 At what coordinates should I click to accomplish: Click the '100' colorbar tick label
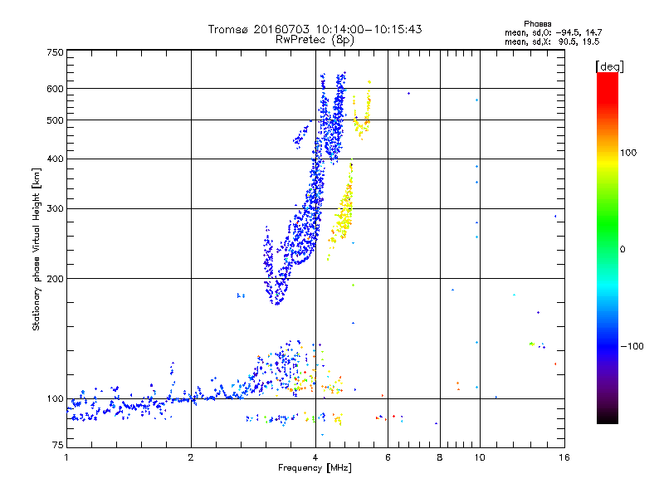tap(628, 153)
